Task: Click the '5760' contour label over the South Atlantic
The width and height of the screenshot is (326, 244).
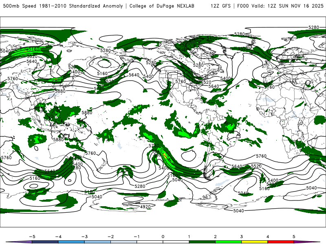Action: point(261,156)
